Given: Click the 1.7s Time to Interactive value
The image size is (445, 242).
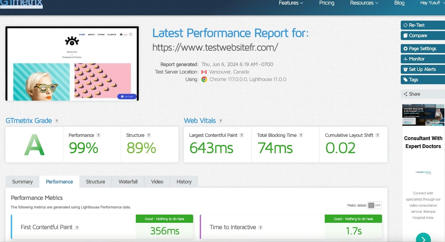Looking at the screenshot, I should [x=354, y=231].
